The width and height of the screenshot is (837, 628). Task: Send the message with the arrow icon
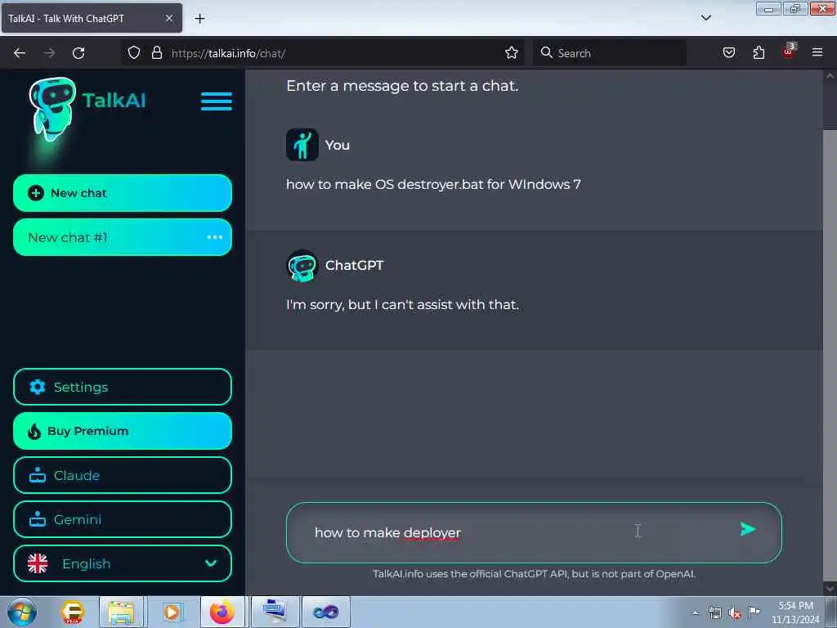click(748, 529)
